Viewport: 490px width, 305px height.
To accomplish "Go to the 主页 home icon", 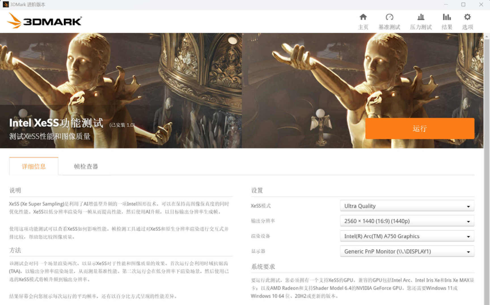I will (x=363, y=17).
